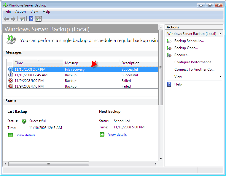Expand the View submenu arrow in Actions
The width and height of the screenshot is (226, 176).
coord(220,77)
